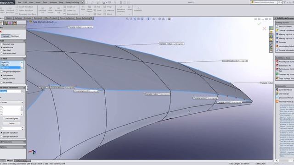This screenshot has height=165, width=294.
Task: Click the Instant3D tool
Action: pos(138,9)
